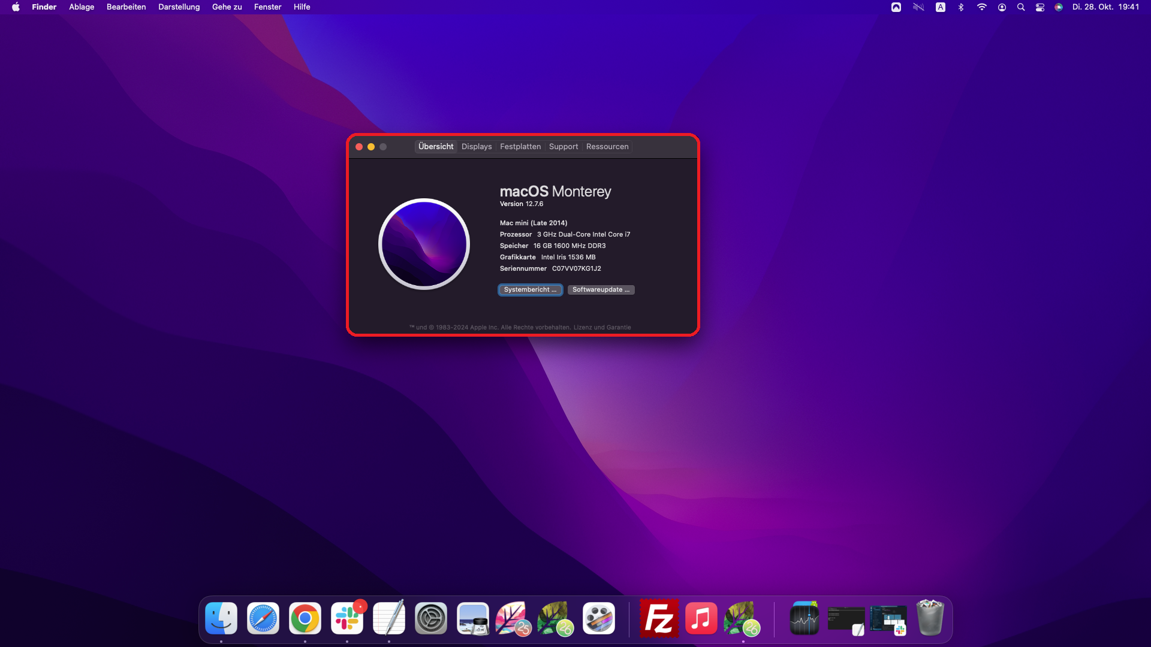The image size is (1151, 647).
Task: Open Spotlight search magnifier
Action: point(1021,7)
